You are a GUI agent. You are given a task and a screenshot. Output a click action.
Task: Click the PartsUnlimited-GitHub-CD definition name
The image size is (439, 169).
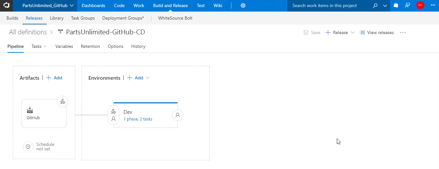pyautogui.click(x=105, y=32)
